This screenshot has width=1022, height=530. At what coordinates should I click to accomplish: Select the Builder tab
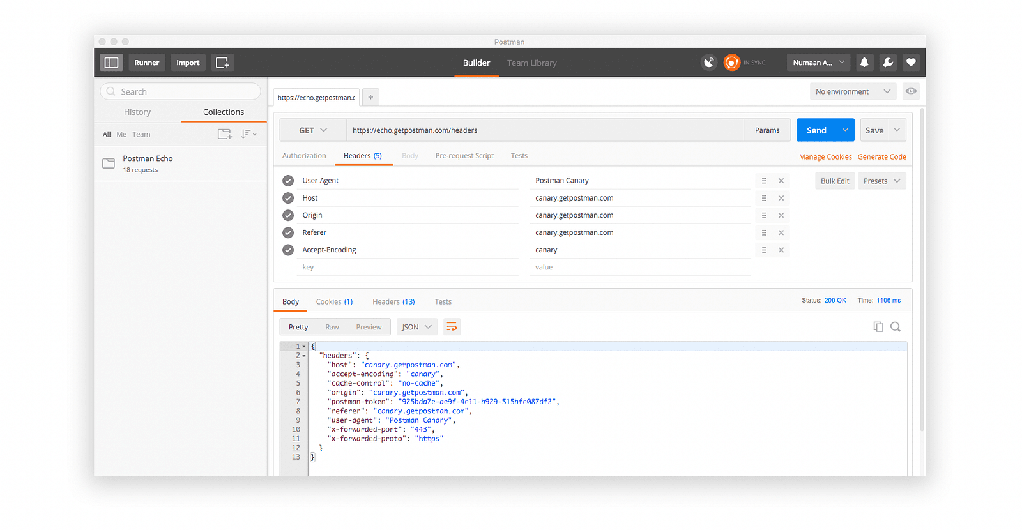click(477, 63)
